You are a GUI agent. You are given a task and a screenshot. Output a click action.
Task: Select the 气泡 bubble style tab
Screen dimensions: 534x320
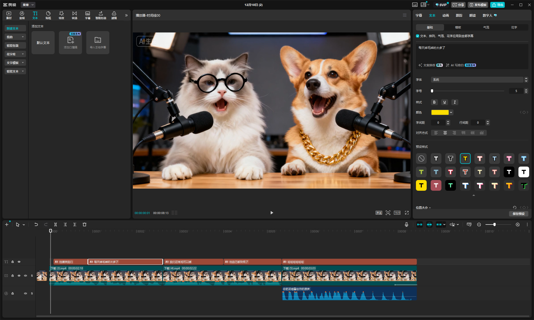coord(486,27)
